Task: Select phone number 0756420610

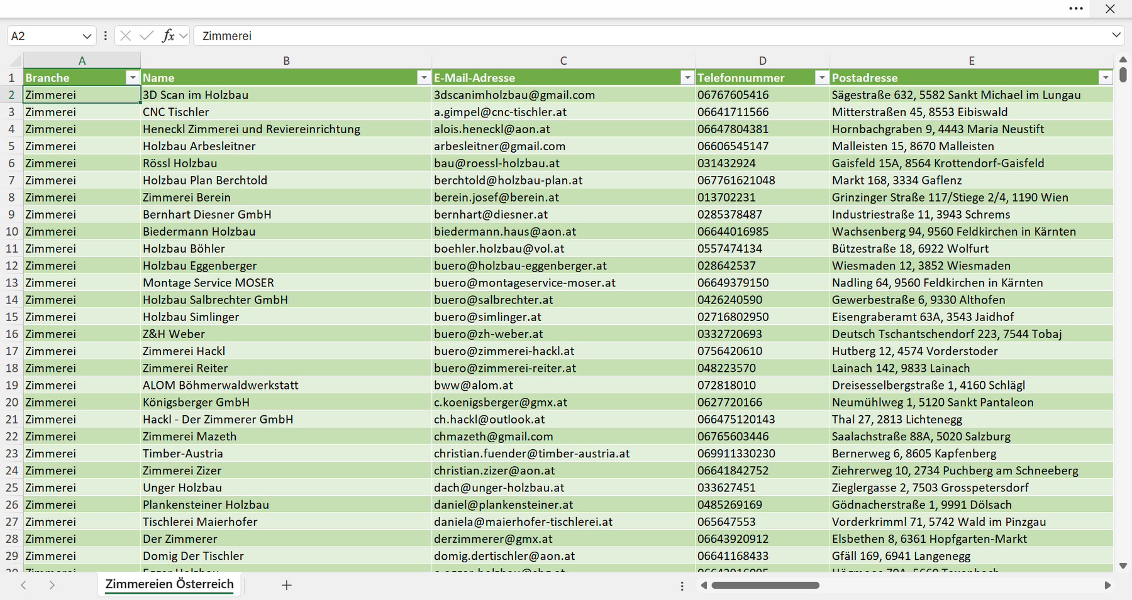Action: coord(762,351)
